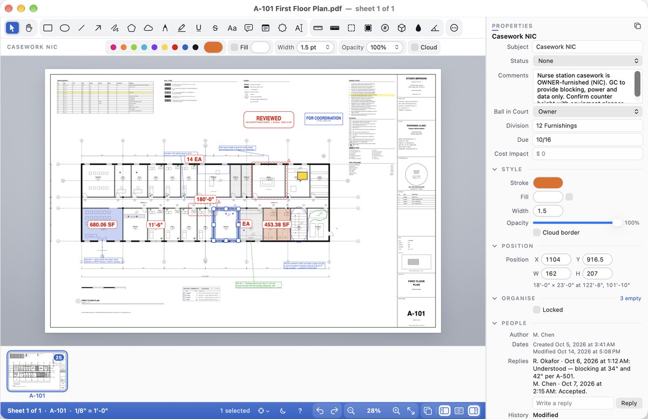
Task: Choose the pen ink tool
Action: [165, 28]
